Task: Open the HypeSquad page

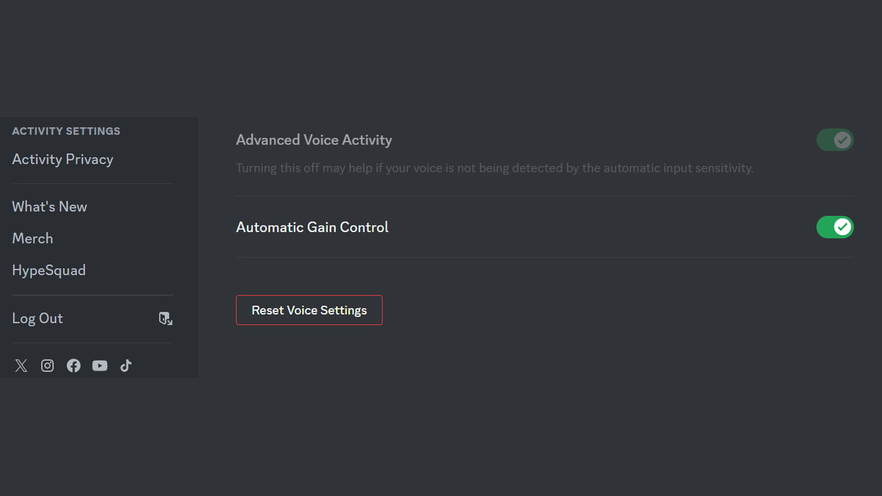Action: point(49,270)
